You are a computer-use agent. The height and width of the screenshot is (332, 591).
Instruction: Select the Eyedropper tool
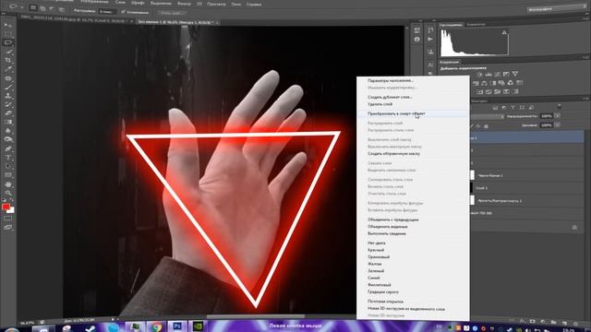8,69
